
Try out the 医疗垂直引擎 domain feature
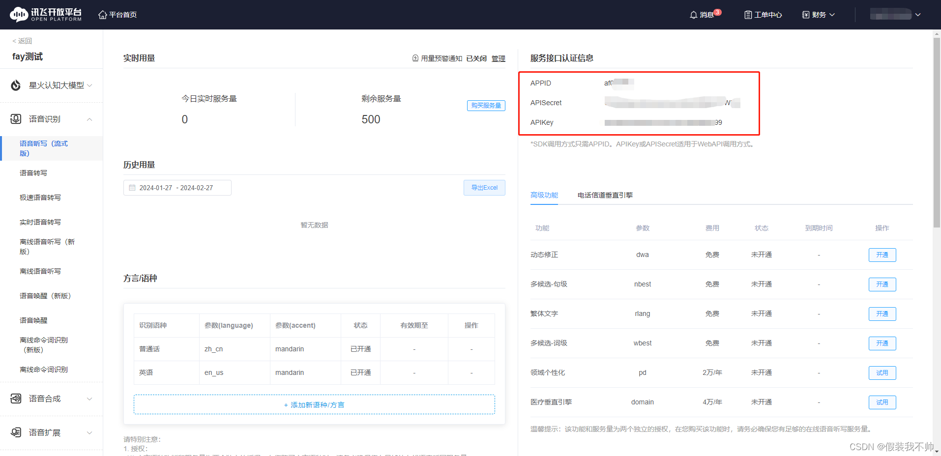(x=882, y=402)
